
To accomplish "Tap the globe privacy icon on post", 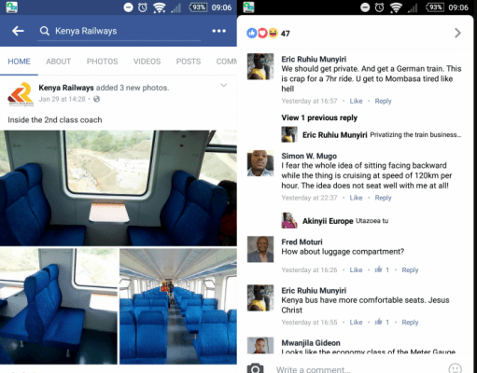I will point(97,99).
